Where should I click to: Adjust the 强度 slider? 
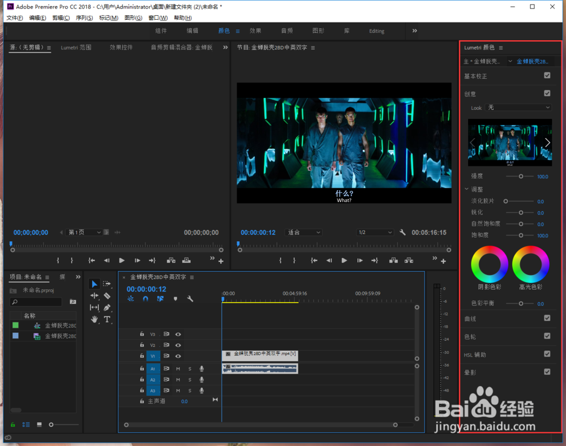coord(520,177)
